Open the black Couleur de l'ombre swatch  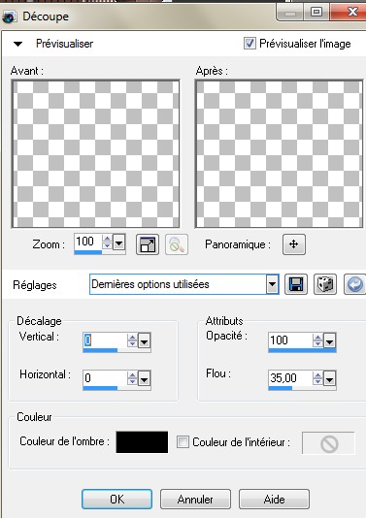tap(142, 442)
